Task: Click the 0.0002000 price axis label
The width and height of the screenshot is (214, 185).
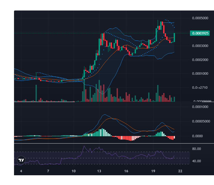Action: [200, 60]
